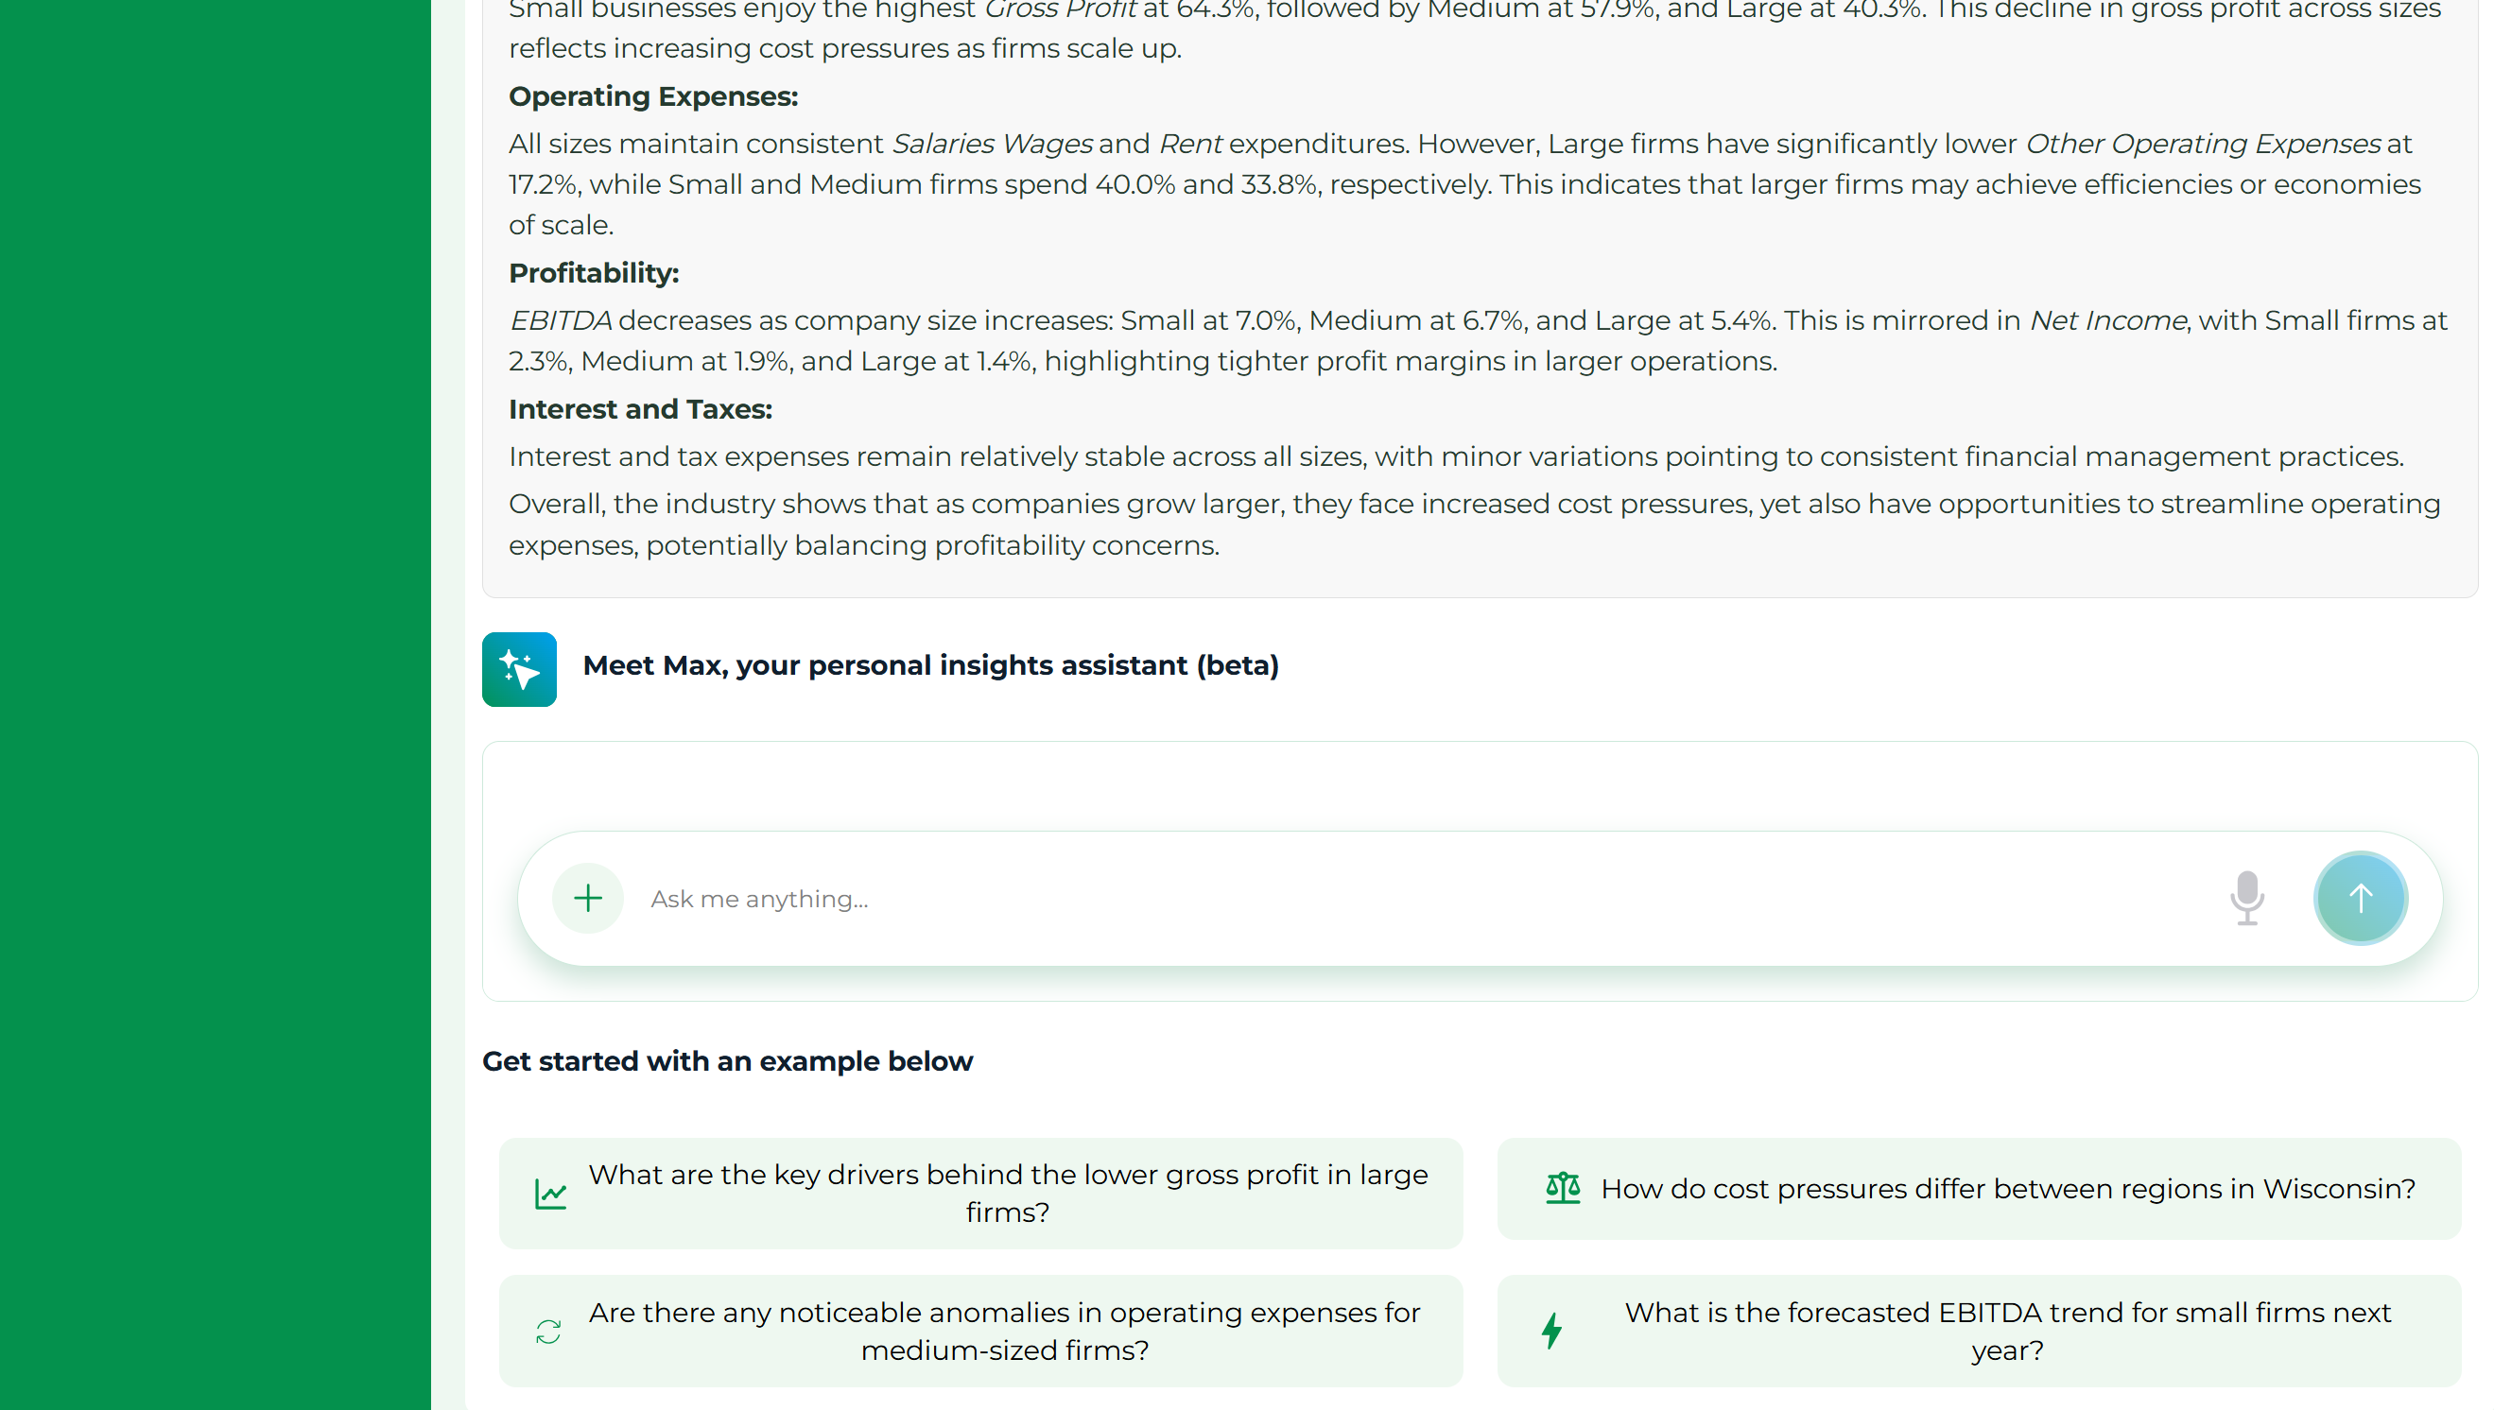This screenshot has height=1410, width=2494.
Task: Click the refresh arrows icon on the anomalies example
Action: click(x=548, y=1332)
